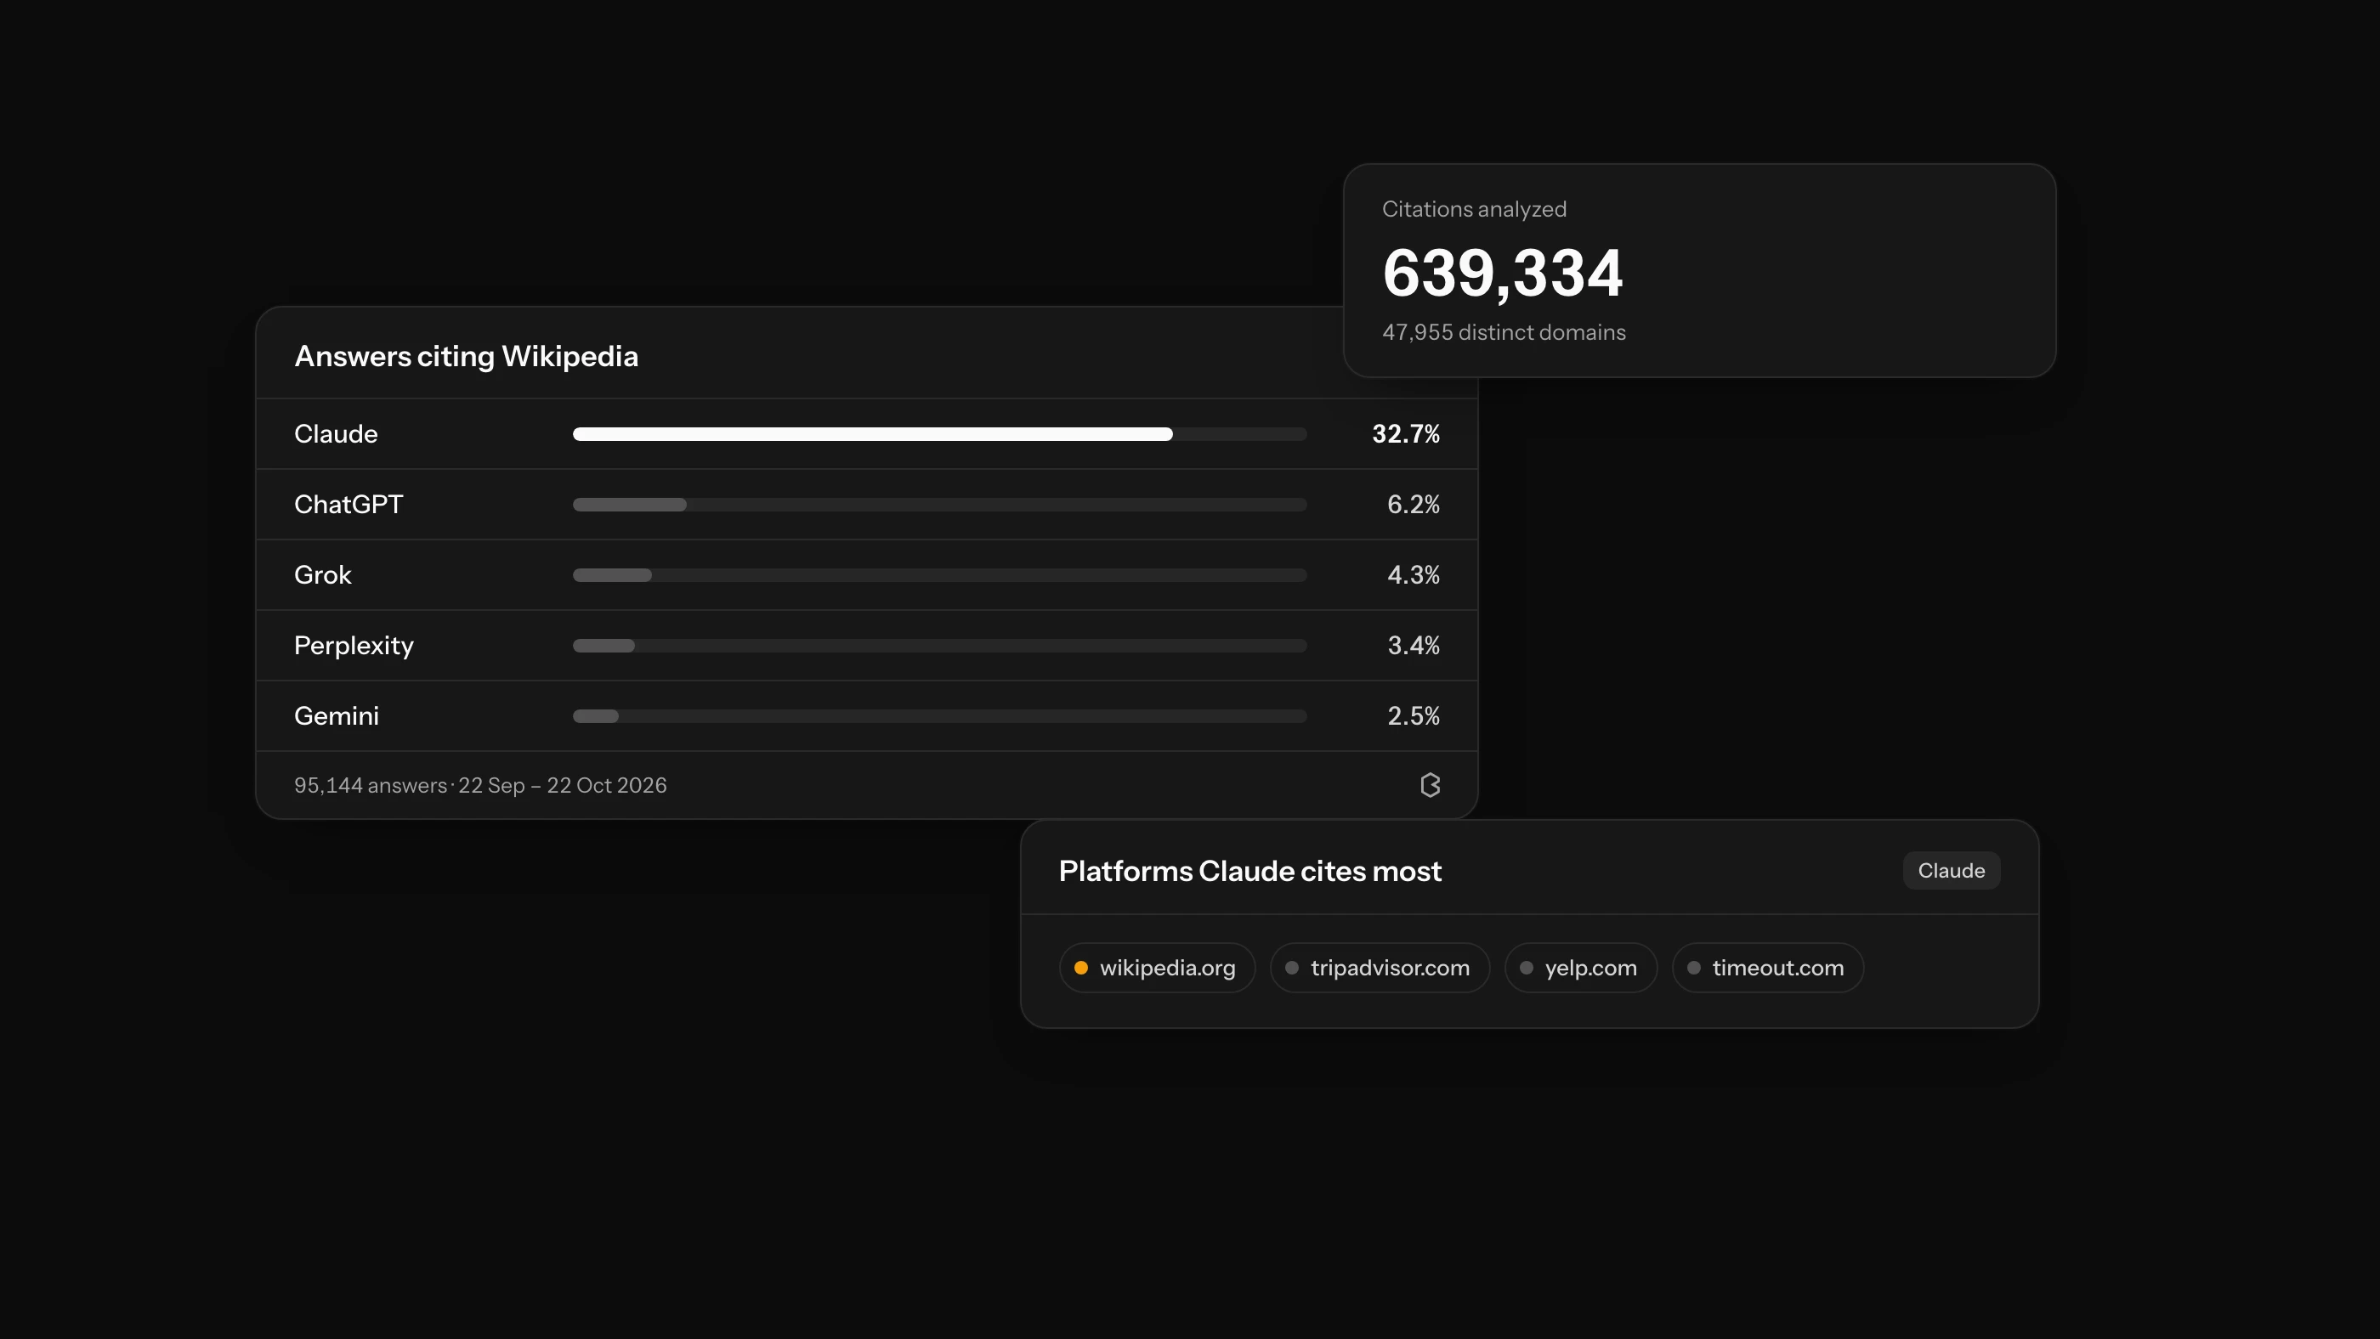Click '47,955 distinct domains' text
Image resolution: width=2380 pixels, height=1339 pixels.
(x=1503, y=332)
